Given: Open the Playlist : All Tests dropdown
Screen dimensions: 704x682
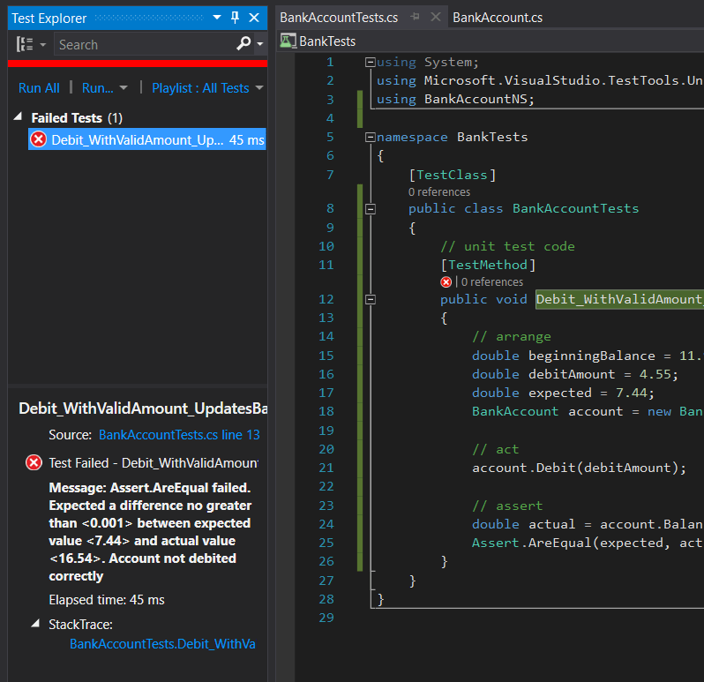Looking at the screenshot, I should (x=207, y=88).
